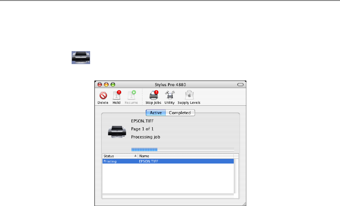Viewport: 340px width, 206px height.
Task: Zoom the Stylus Pro 4880 window
Action: pyautogui.click(x=113, y=85)
